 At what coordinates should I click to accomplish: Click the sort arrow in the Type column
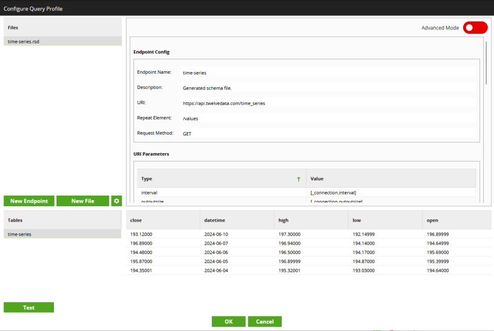(299, 178)
